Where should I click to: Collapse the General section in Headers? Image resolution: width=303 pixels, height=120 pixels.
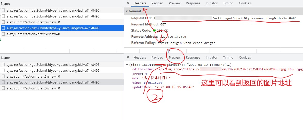127,11
